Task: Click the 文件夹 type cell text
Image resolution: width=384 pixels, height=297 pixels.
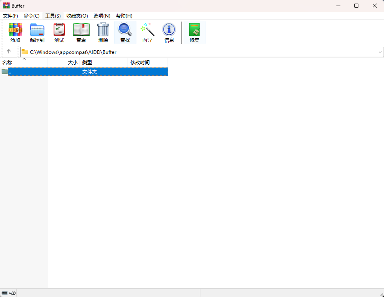Action: pos(90,72)
